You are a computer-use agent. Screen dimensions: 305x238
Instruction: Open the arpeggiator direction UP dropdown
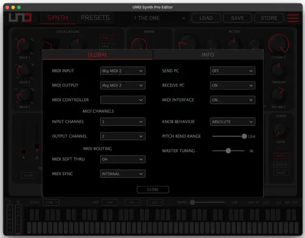133,202
